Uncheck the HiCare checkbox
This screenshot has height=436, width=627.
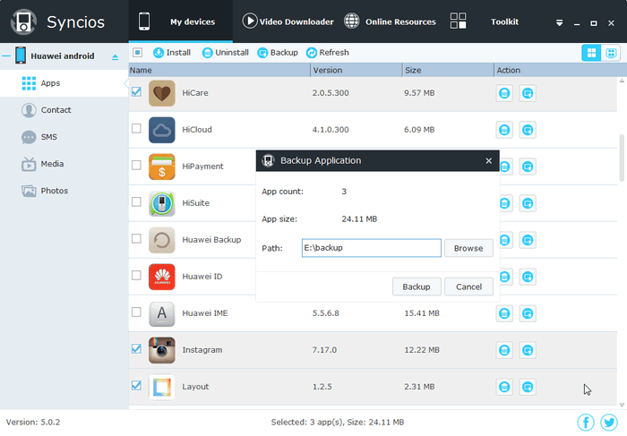click(x=136, y=92)
